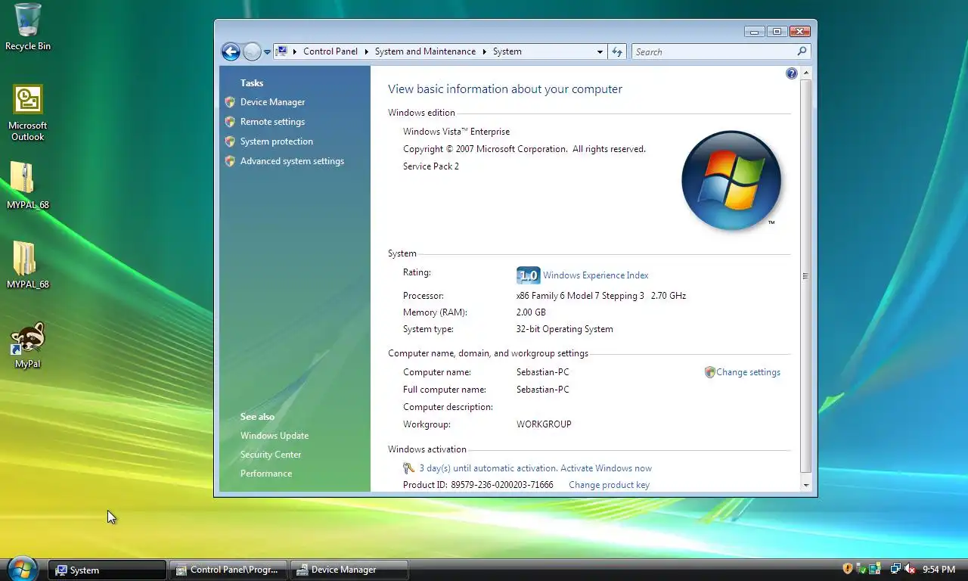Click the Back navigation arrow
968x581 pixels.
point(231,51)
